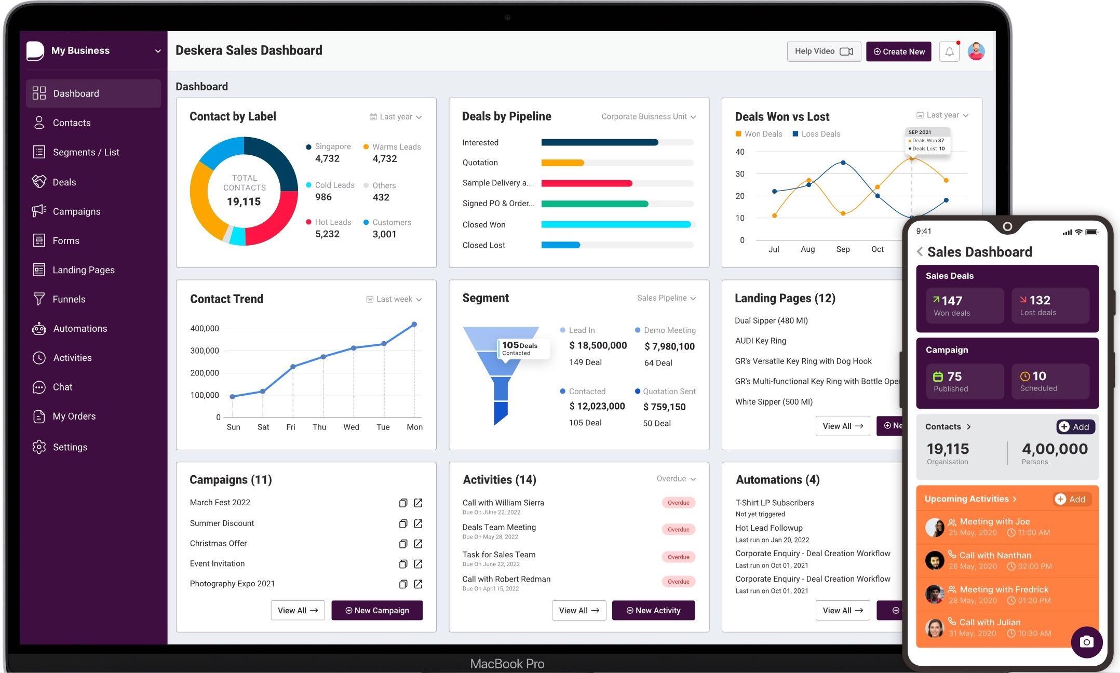Click the Deals icon in sidebar

[38, 181]
